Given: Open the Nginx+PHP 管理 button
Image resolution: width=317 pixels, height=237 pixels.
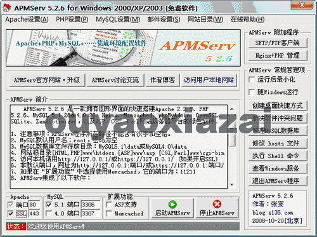Looking at the screenshot, I should [278, 55].
